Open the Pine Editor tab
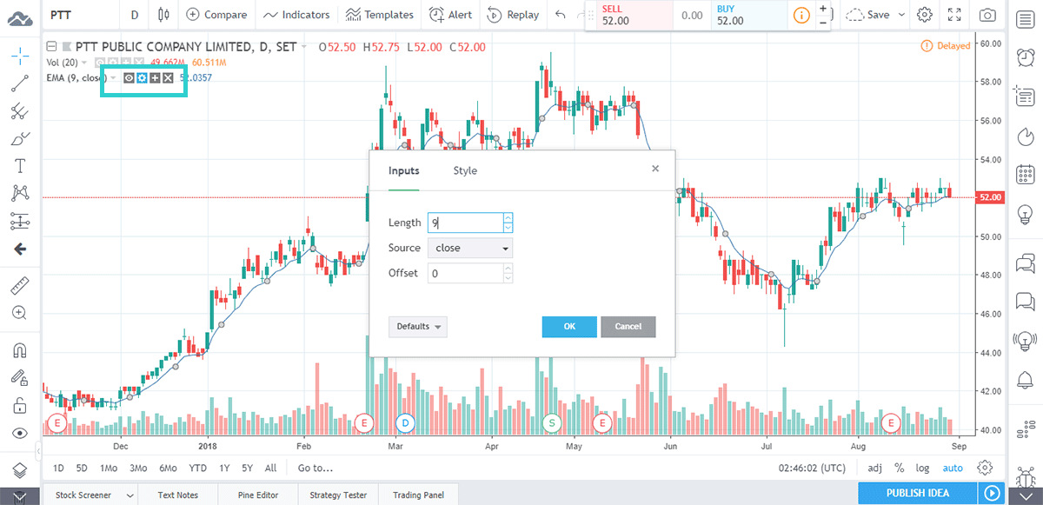The height and width of the screenshot is (505, 1043). coord(257,495)
